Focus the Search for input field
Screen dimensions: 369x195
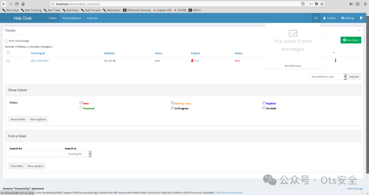(x=36, y=154)
